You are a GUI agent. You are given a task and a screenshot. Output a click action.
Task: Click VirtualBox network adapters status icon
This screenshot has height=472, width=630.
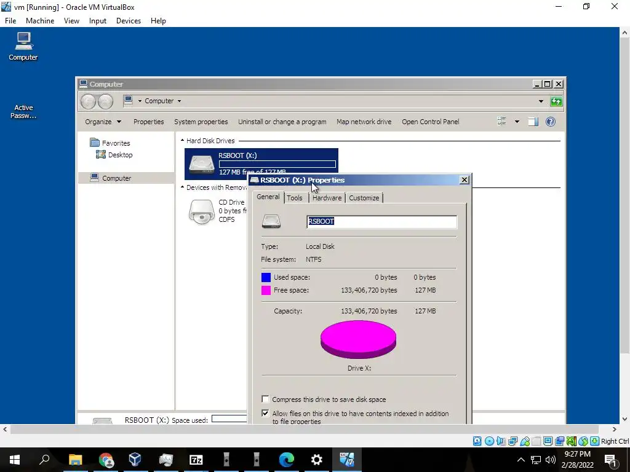click(x=512, y=441)
